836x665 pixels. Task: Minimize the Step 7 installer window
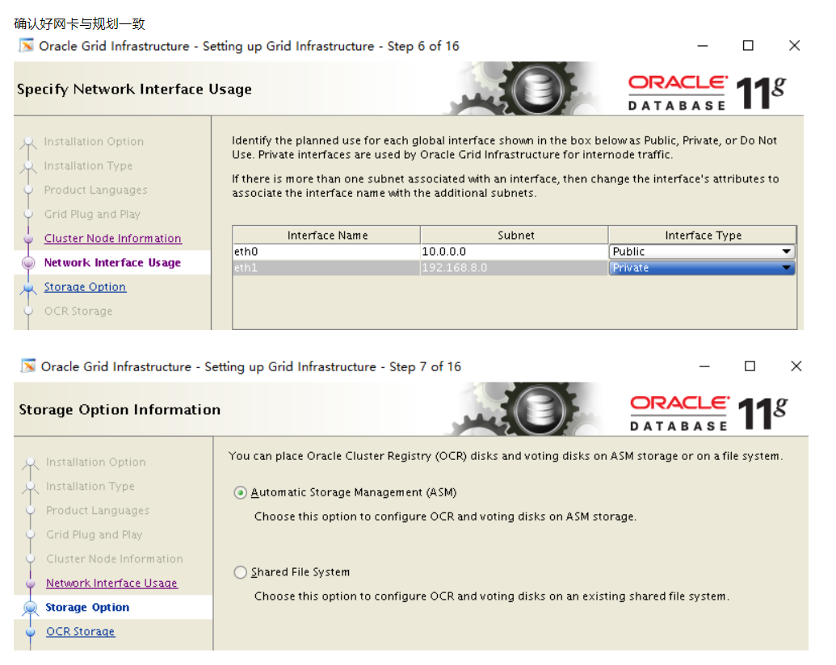pyautogui.click(x=705, y=366)
